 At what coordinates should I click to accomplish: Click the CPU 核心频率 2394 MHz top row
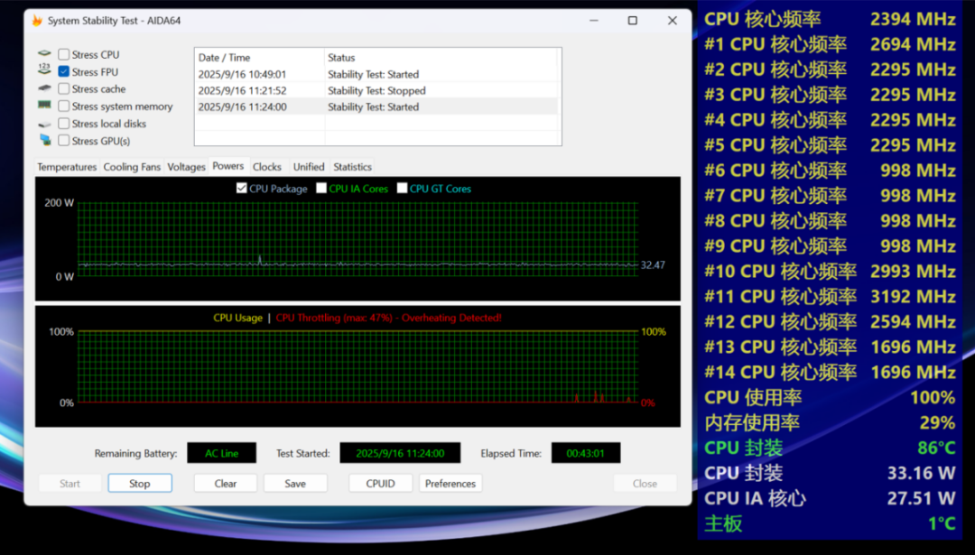(x=830, y=19)
